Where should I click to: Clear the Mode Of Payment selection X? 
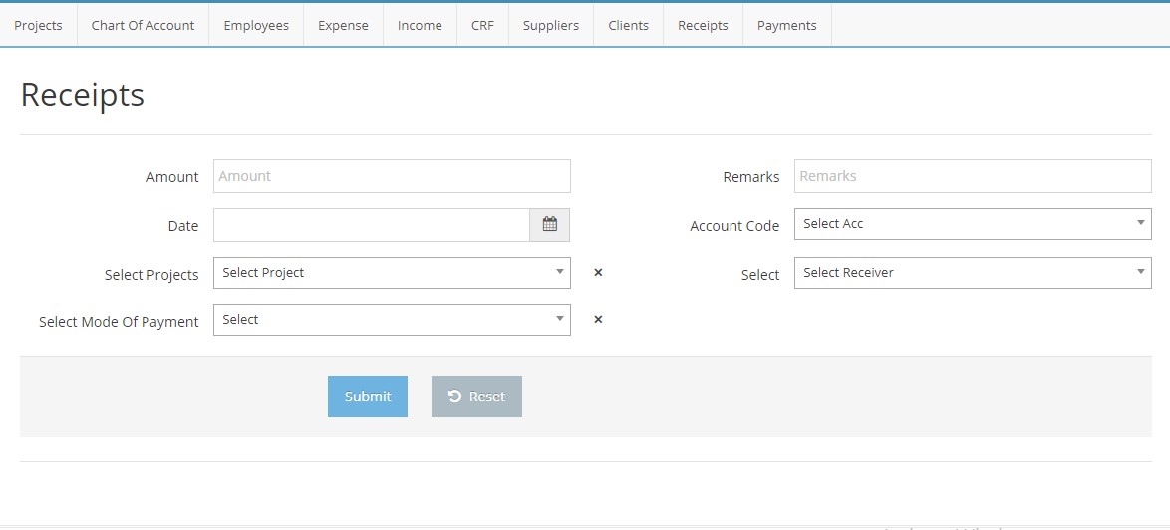click(x=598, y=320)
